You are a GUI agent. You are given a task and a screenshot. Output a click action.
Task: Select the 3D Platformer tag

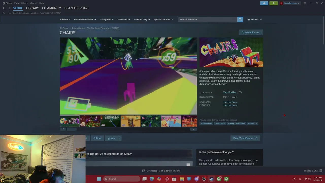(206, 124)
